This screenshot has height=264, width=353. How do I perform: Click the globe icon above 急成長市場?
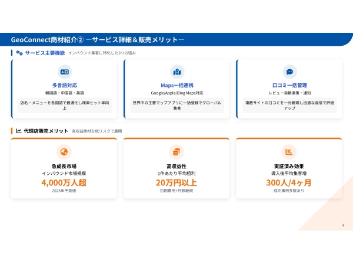(64, 152)
